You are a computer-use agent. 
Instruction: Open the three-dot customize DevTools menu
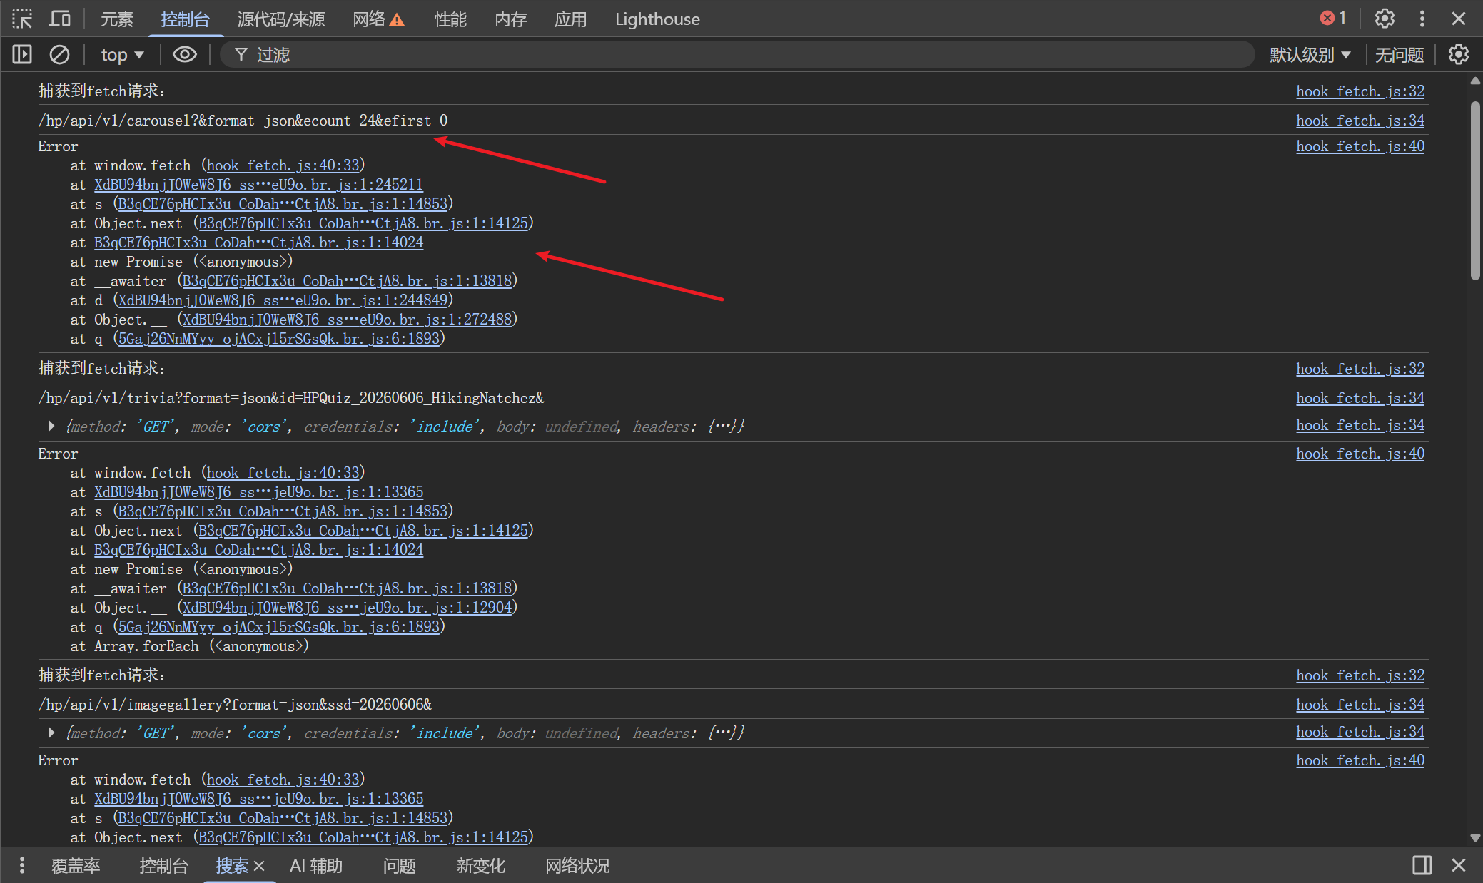tap(1422, 19)
